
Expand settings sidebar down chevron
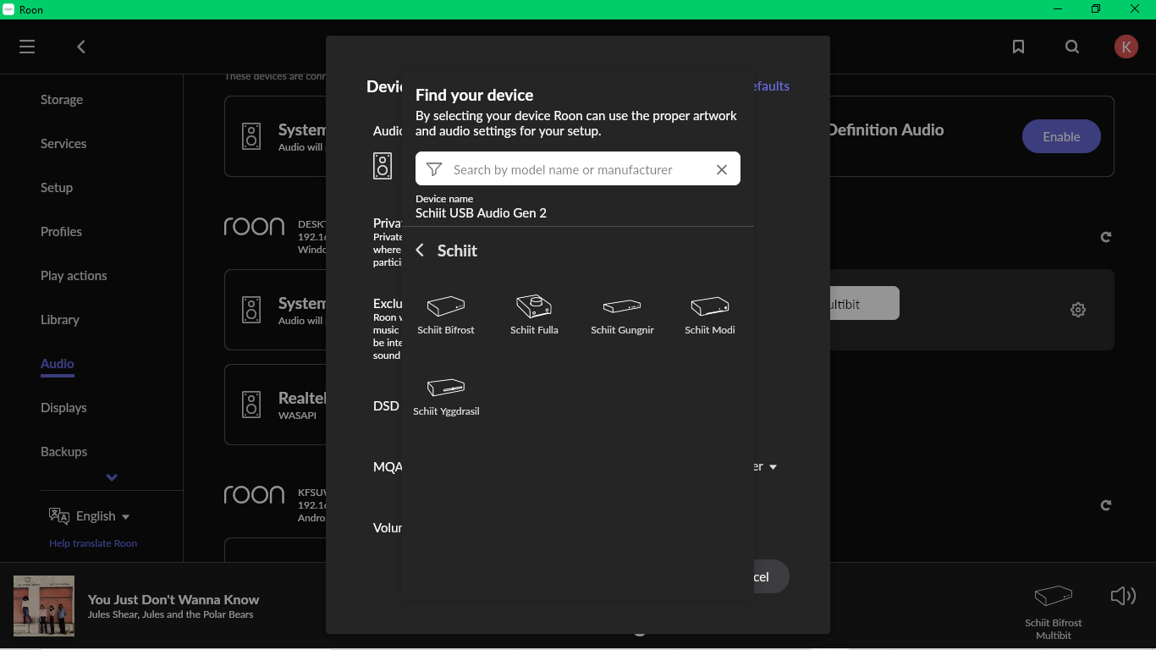coord(112,477)
